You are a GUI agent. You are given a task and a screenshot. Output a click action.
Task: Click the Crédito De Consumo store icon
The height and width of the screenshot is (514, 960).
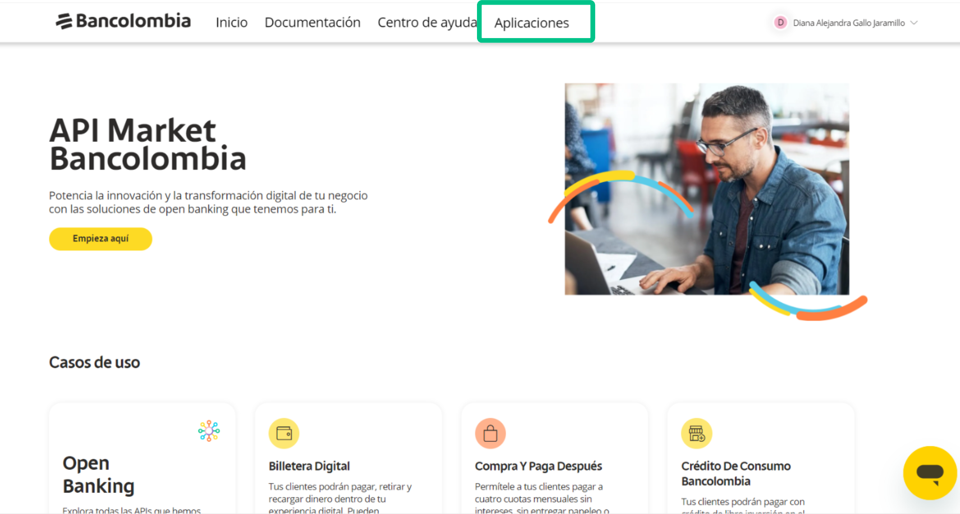[x=696, y=433]
